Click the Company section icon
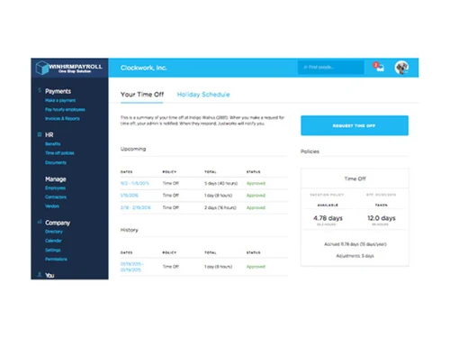 40,222
